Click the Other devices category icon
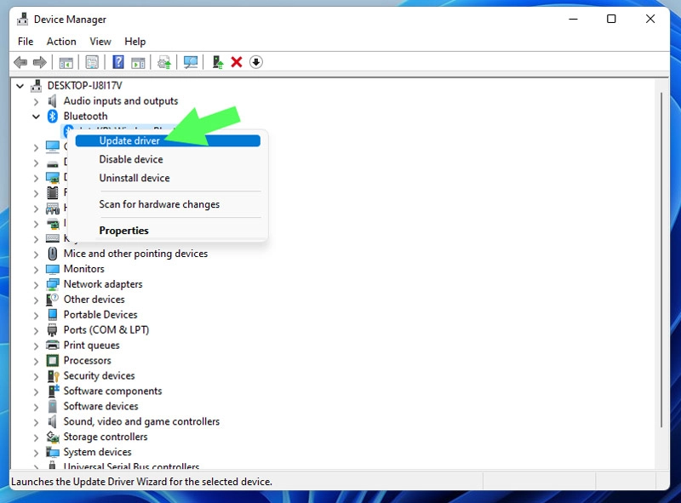The height and width of the screenshot is (503, 681). pos(53,300)
